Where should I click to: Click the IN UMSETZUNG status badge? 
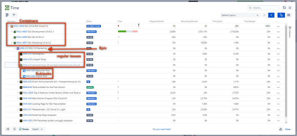94,26
